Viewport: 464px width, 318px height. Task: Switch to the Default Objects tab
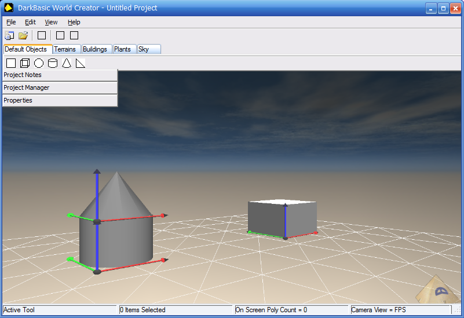(28, 49)
